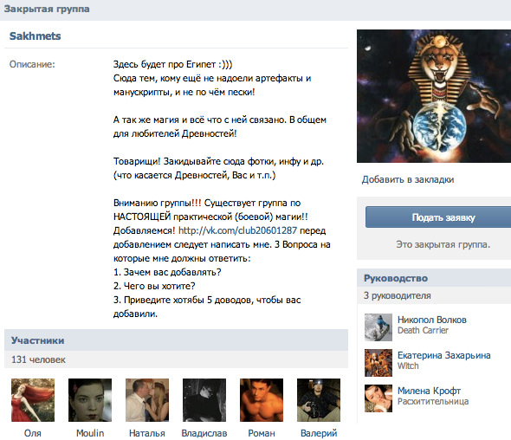511x440 pixels.
Task: Open Валерий's member avatar photo
Action: [319, 400]
